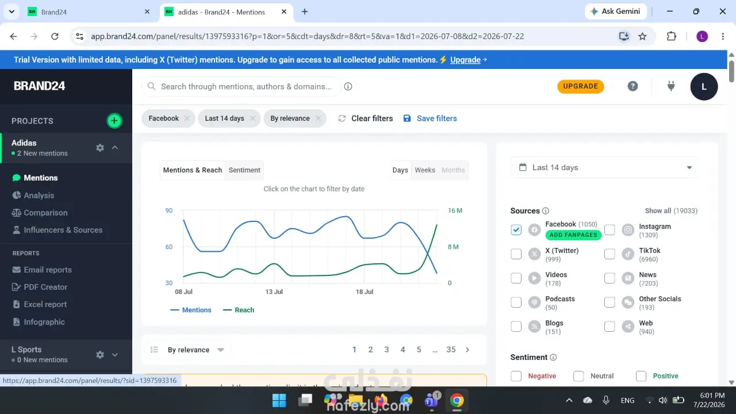Viewport: 736px width, 414px height.
Task: Open the By relevance sort dropdown
Action: coord(189,350)
